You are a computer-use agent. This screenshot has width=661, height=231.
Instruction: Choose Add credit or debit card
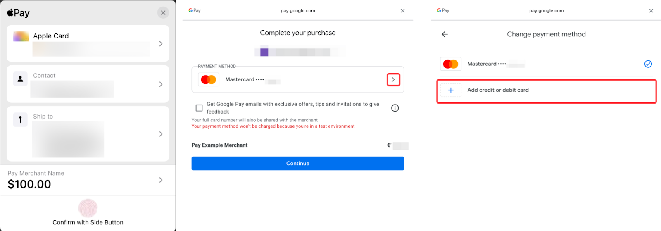click(x=498, y=90)
